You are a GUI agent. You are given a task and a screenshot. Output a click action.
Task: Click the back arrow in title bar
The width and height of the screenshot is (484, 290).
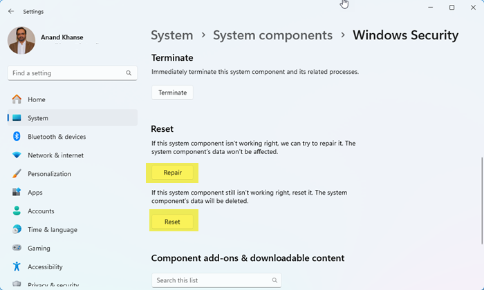pyautogui.click(x=10, y=12)
